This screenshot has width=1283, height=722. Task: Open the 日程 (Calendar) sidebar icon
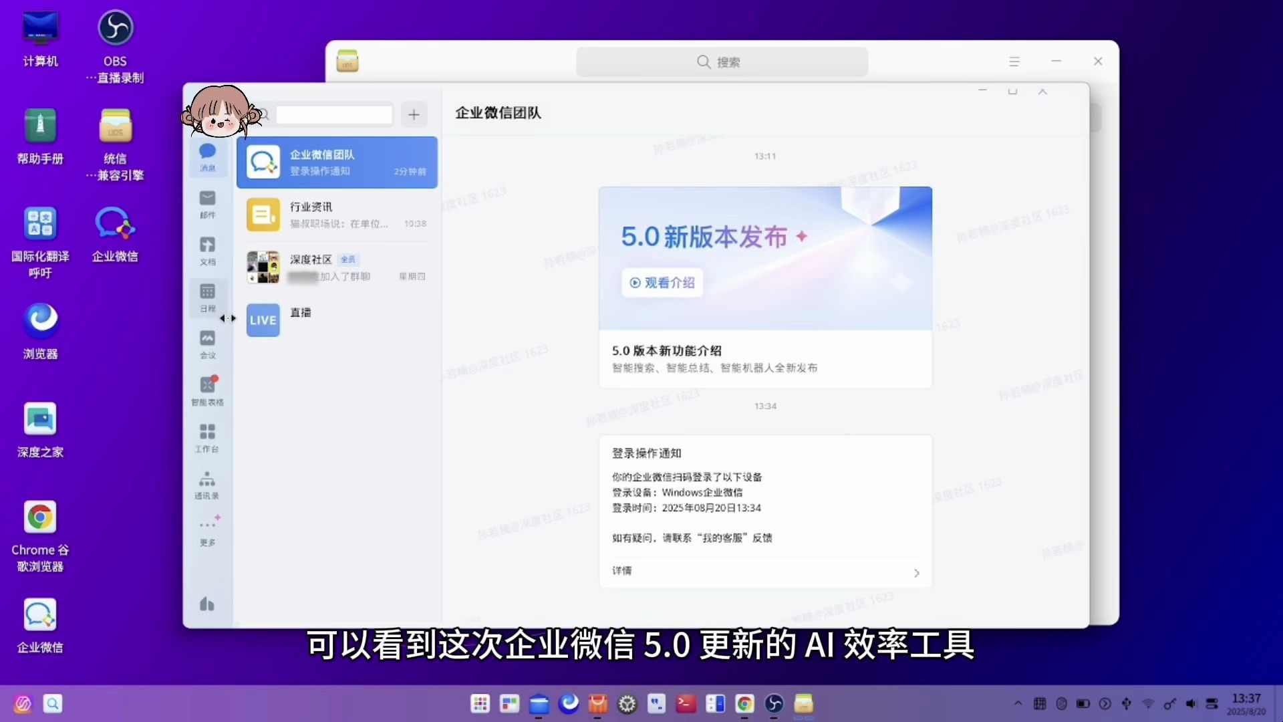point(208,298)
